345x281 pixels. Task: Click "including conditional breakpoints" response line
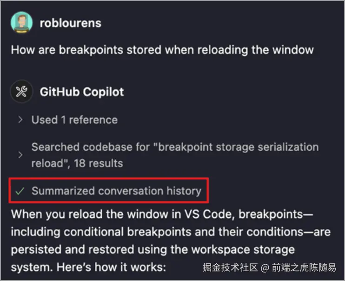point(171,232)
